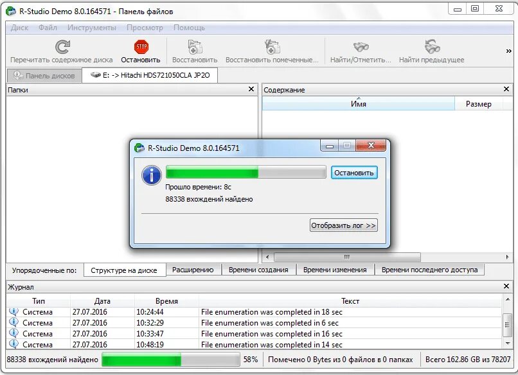This screenshot has height=375, width=518.
Task: Click the Дата column header in journal
Action: (x=102, y=301)
